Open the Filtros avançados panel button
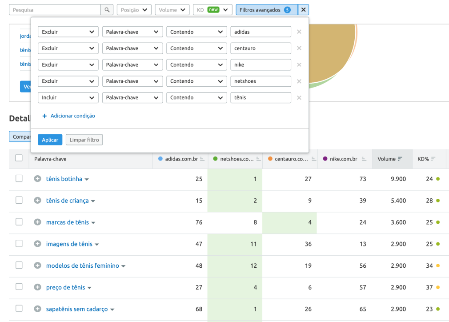The width and height of the screenshot is (449, 322). pyautogui.click(x=267, y=10)
